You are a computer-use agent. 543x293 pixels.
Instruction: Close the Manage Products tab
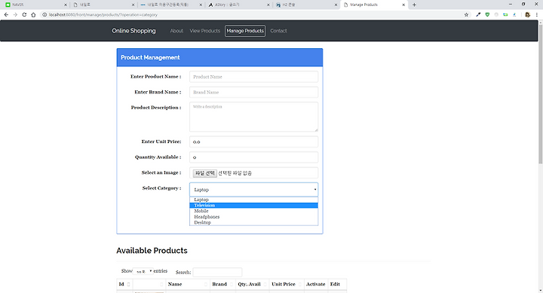tap(403, 5)
